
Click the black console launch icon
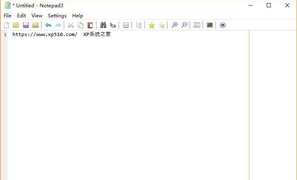[x=210, y=25]
